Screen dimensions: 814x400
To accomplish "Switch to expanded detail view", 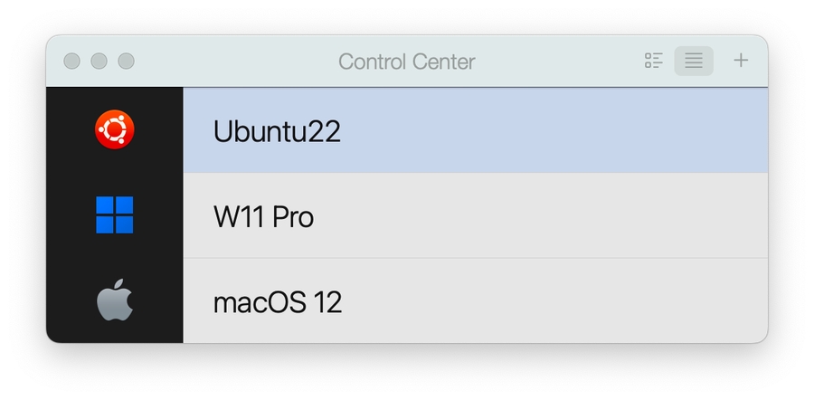I will [x=654, y=61].
